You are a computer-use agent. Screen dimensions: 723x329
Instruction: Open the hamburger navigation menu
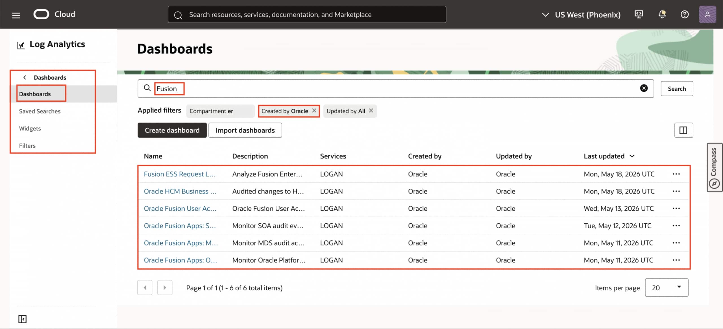16,15
